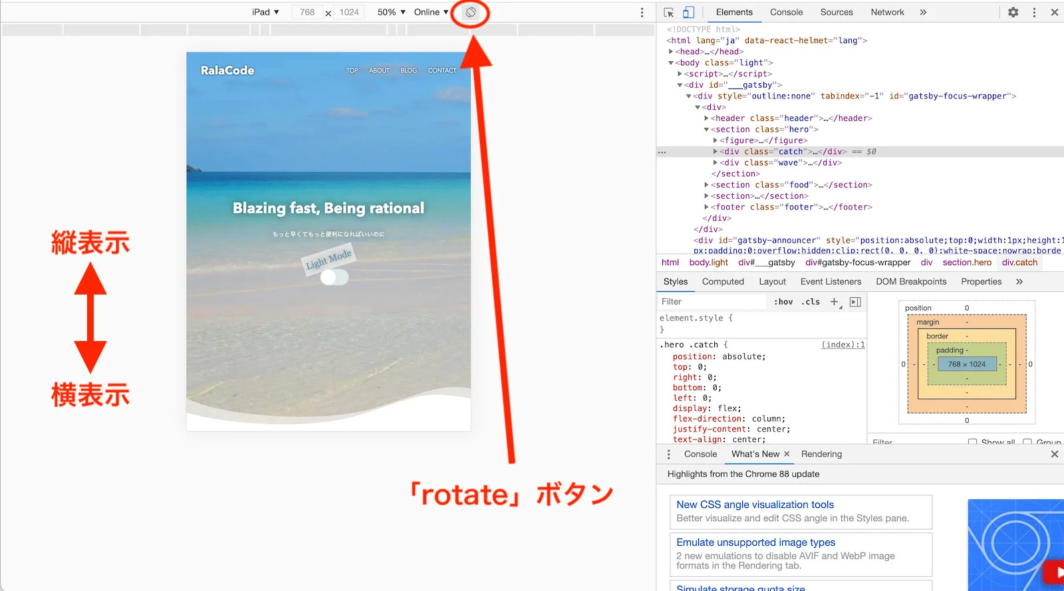Click the RalaCode site logo

point(227,70)
